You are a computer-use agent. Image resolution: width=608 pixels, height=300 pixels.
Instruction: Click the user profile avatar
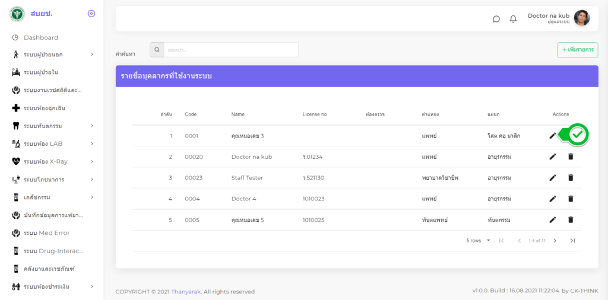(581, 18)
